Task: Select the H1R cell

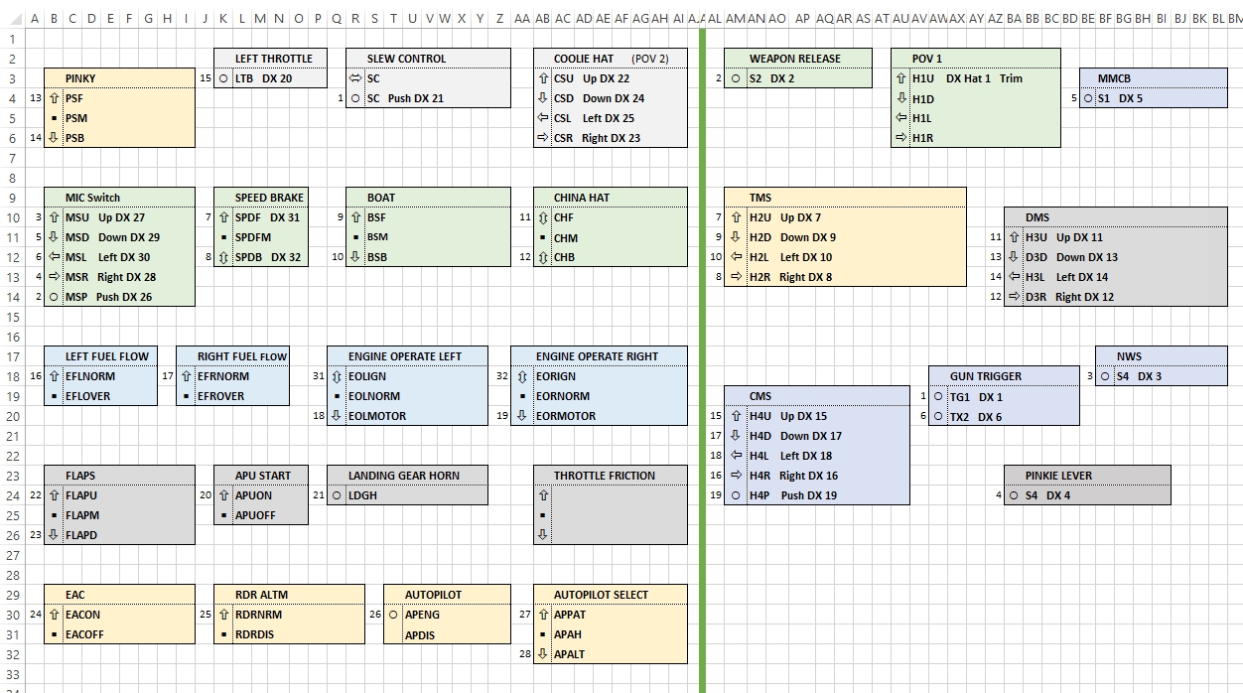Action: coord(984,138)
